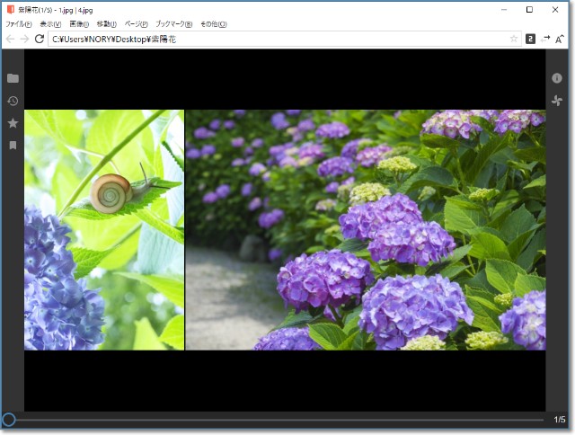Click the back arrow button

click(x=10, y=40)
